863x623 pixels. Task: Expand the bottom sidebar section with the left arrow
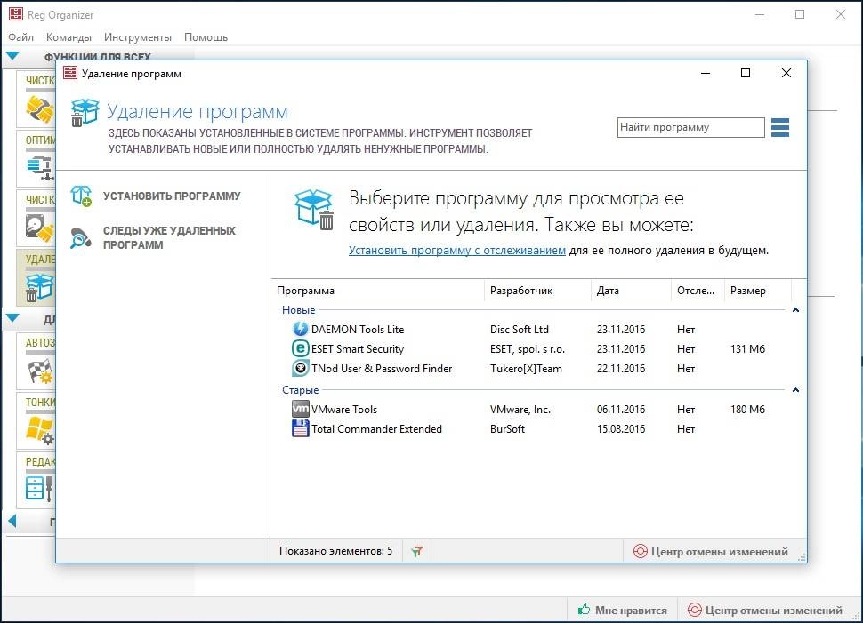[x=12, y=521]
